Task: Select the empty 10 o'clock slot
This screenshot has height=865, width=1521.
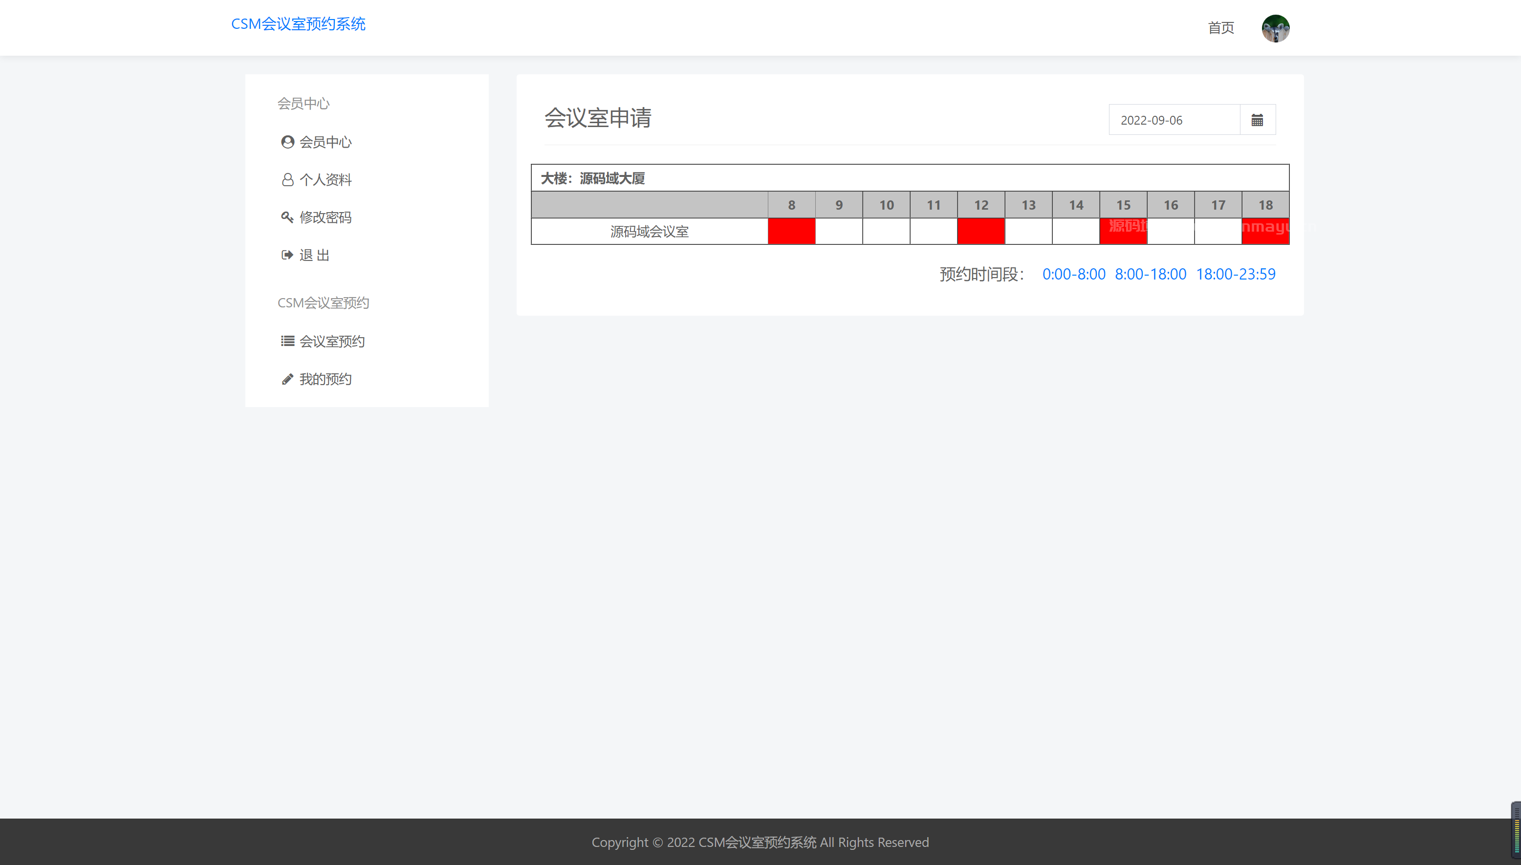Action: coord(886,231)
